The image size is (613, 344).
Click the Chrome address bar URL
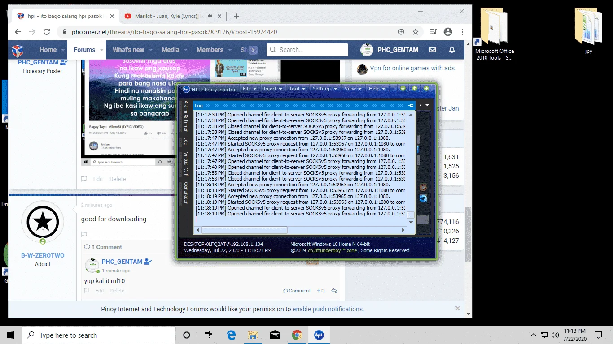[x=174, y=32]
